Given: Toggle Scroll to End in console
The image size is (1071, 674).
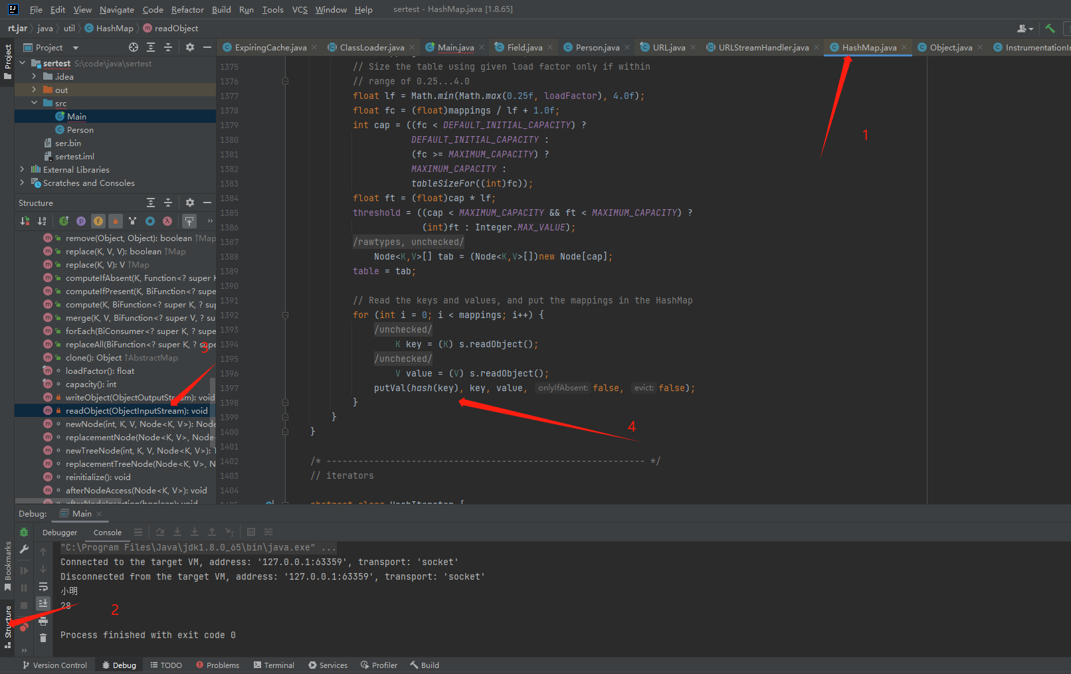Looking at the screenshot, I should [x=43, y=603].
